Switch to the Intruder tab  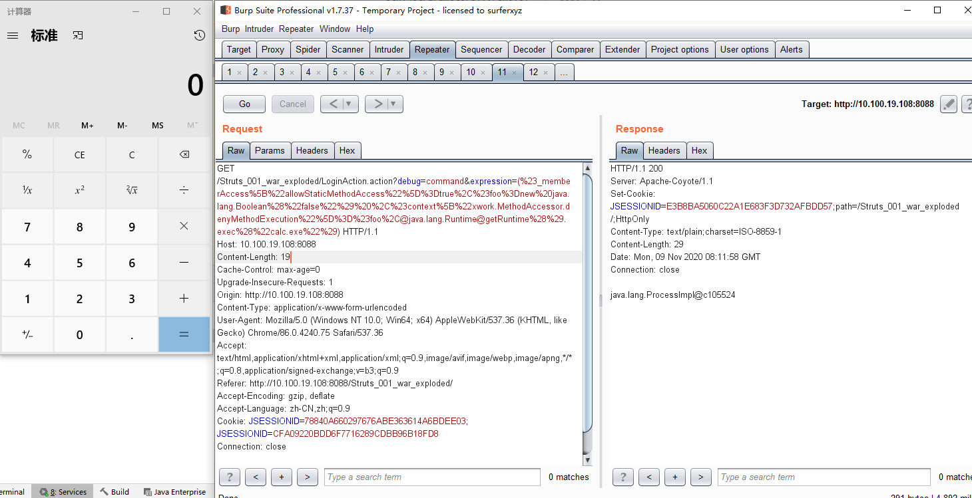389,49
